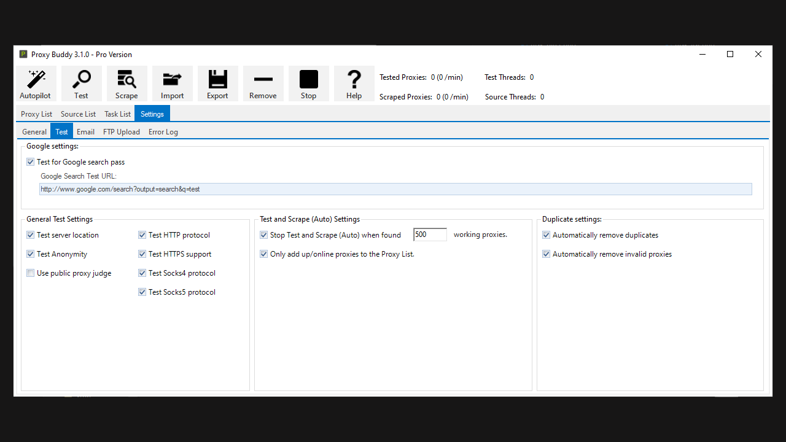The height and width of the screenshot is (442, 786).
Task: Toggle Test Socks5 protocol
Action: point(142,292)
